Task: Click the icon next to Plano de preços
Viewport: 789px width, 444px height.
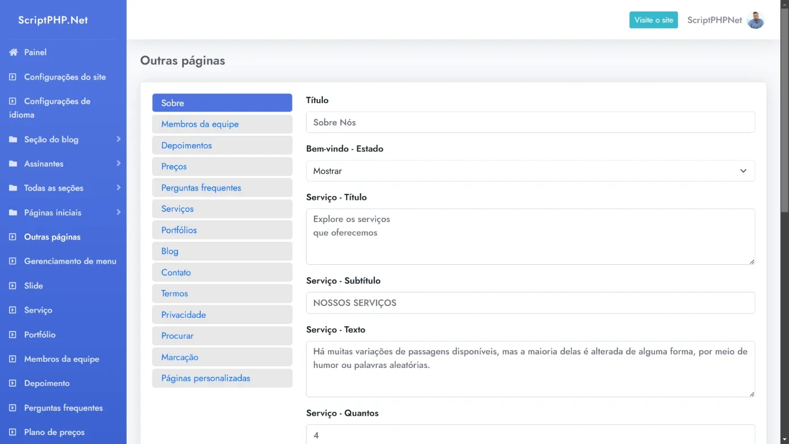Action: (x=13, y=432)
